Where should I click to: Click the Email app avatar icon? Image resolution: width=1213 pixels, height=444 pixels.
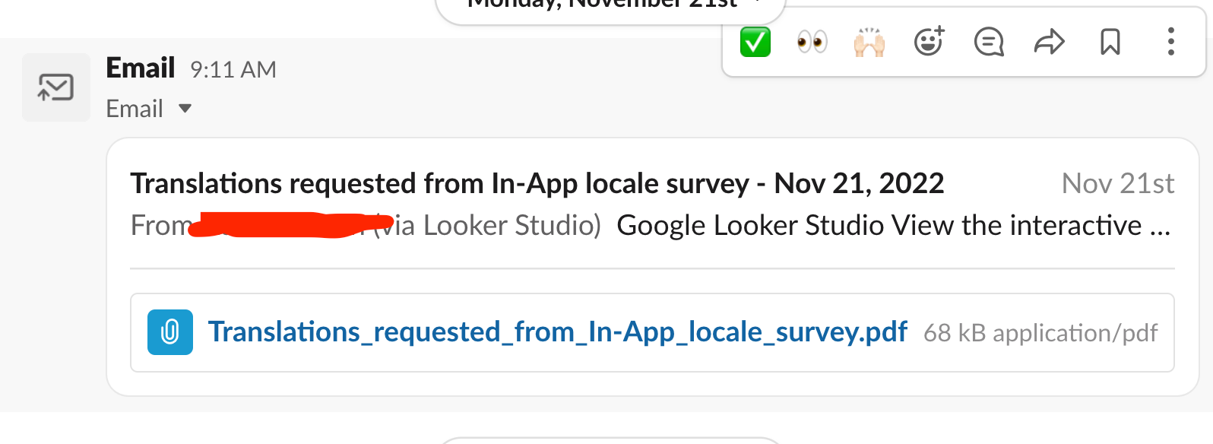[56, 87]
